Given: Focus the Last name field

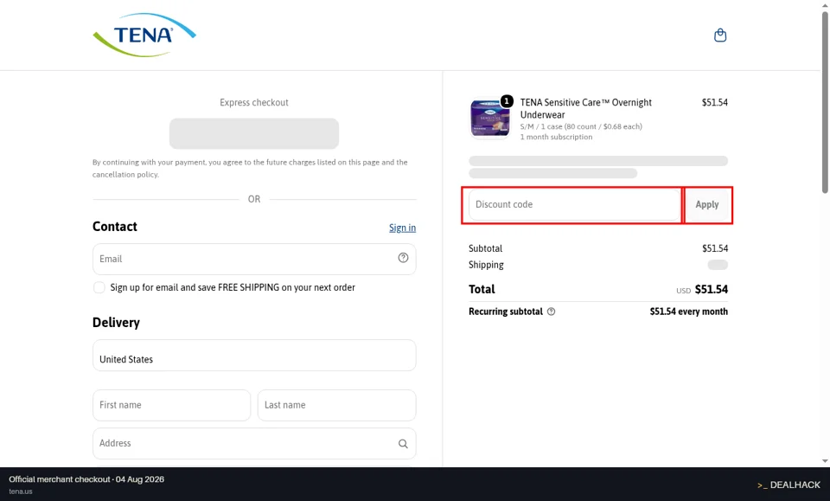Looking at the screenshot, I should click(x=336, y=405).
